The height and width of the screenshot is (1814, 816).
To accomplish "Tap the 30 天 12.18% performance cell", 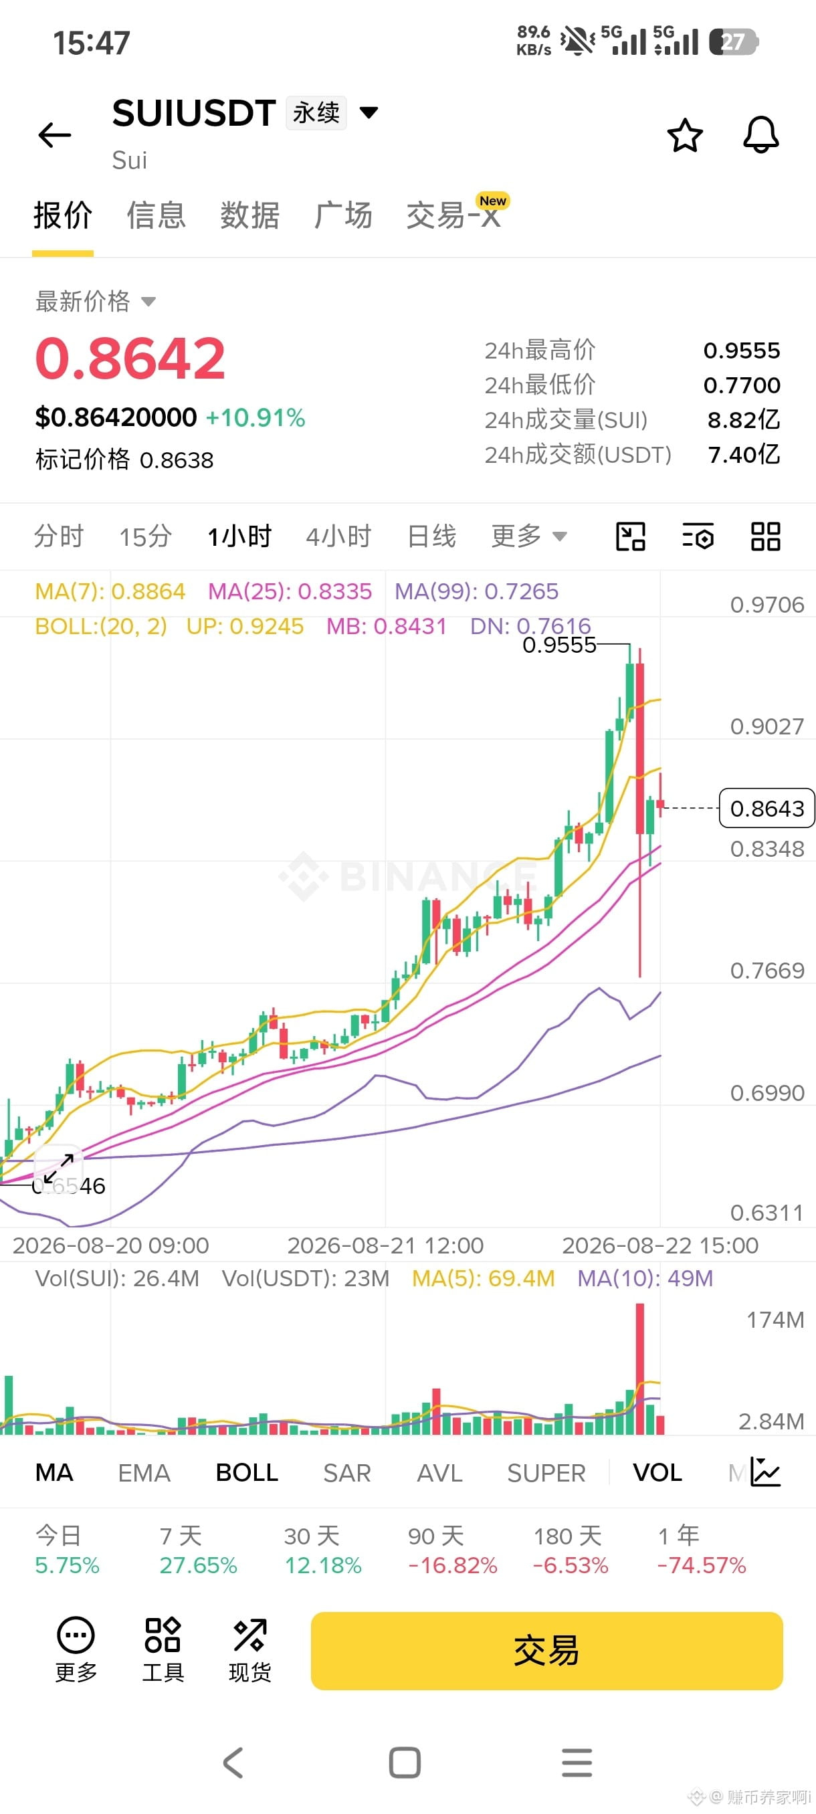I will click(x=322, y=1550).
